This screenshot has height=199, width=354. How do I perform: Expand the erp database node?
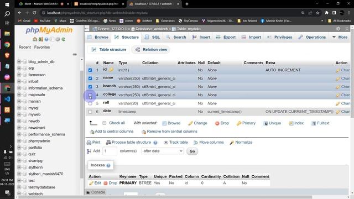pos(19,68)
